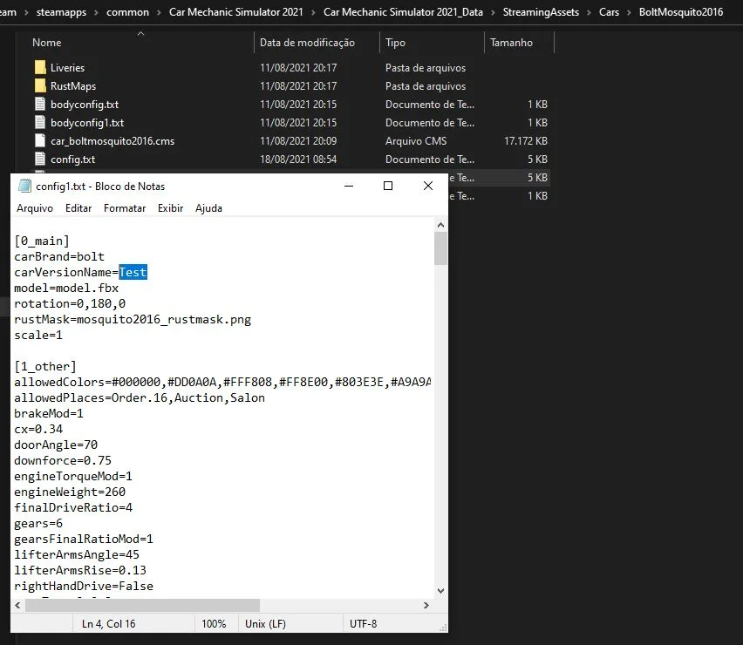Sort files by the Nome column header
This screenshot has height=645, width=743.
[x=46, y=43]
